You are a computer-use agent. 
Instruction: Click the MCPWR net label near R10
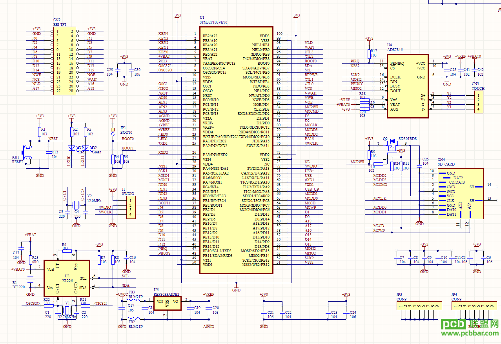(x=358, y=162)
